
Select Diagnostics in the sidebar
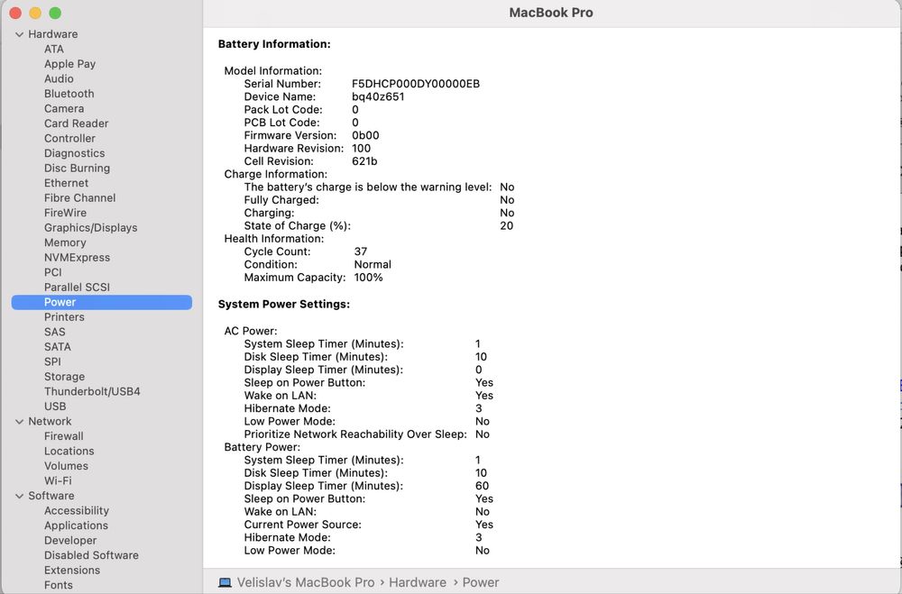[74, 153]
